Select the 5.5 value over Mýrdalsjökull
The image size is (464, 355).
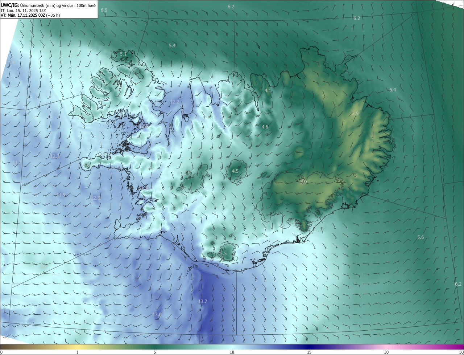point(223,253)
